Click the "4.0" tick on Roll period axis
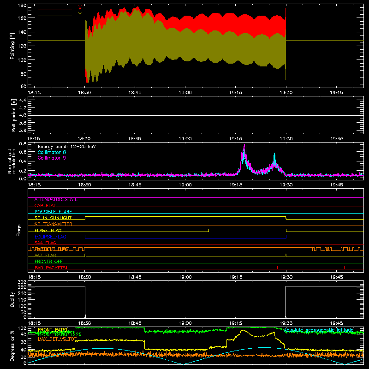Screen dimensions: 369x369 (x=23, y=115)
